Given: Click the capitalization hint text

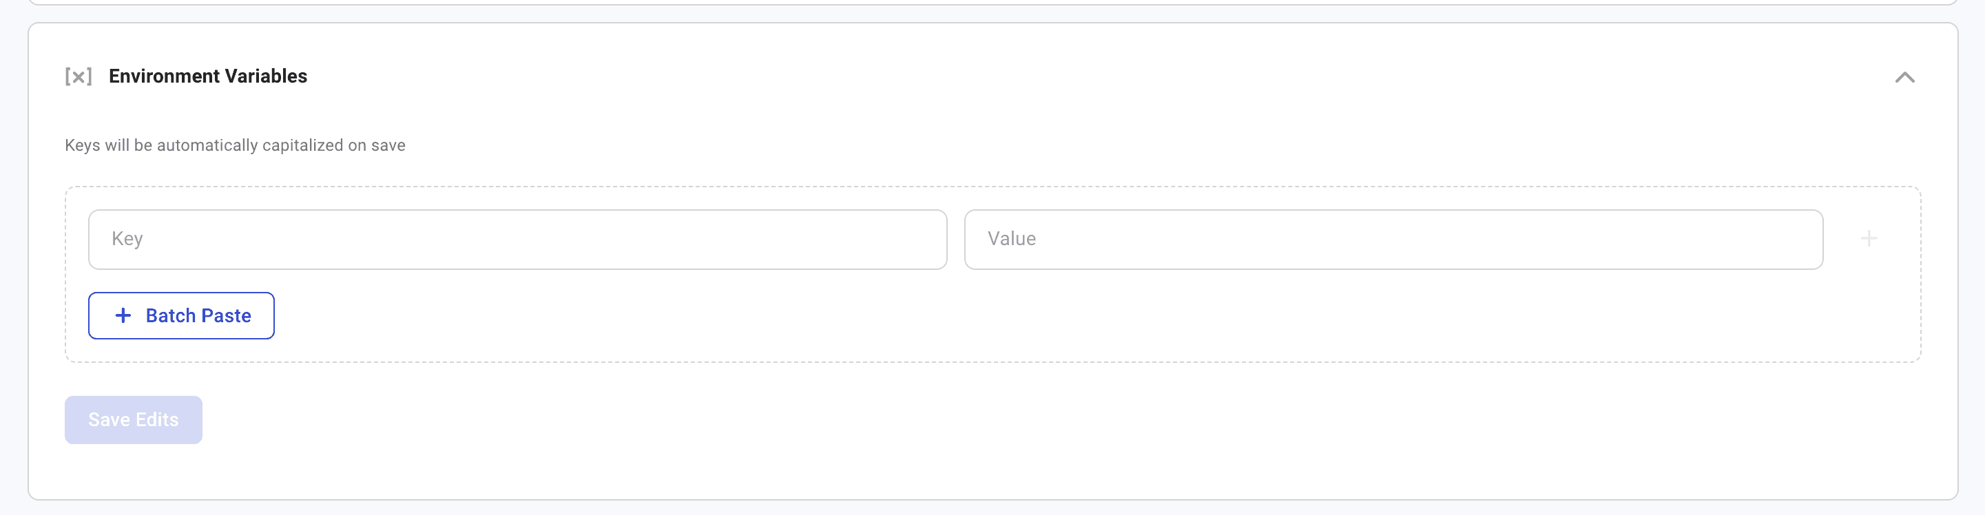Looking at the screenshot, I should tap(235, 145).
